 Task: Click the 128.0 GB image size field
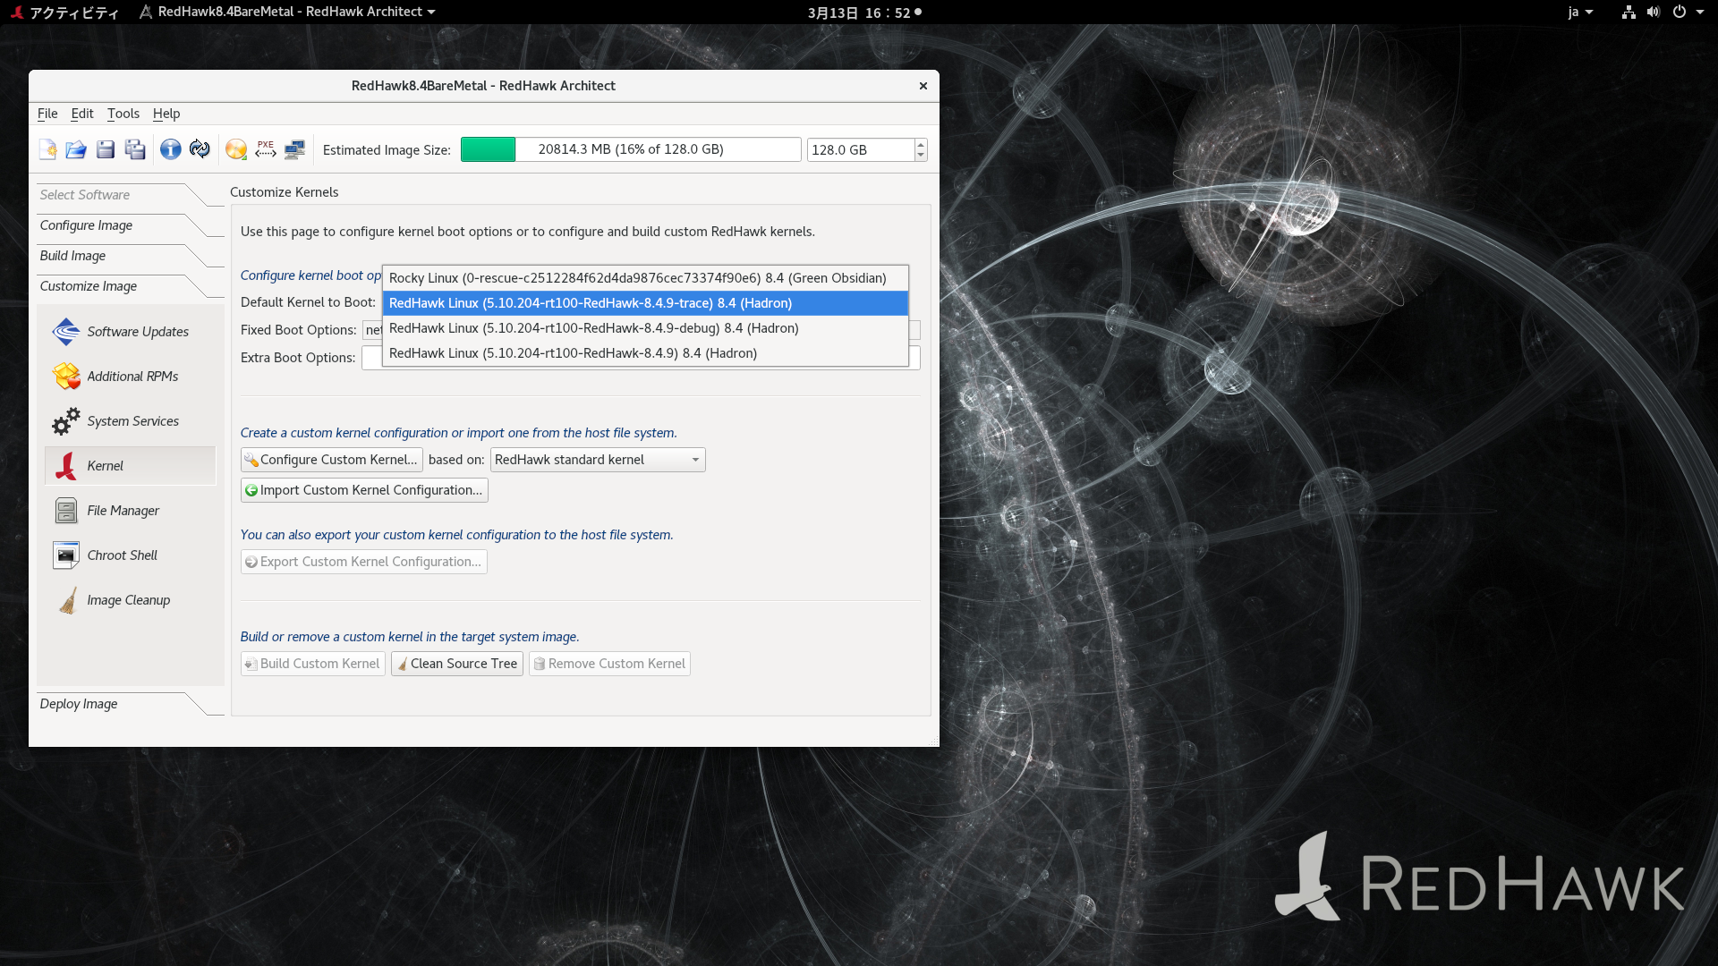pos(860,150)
